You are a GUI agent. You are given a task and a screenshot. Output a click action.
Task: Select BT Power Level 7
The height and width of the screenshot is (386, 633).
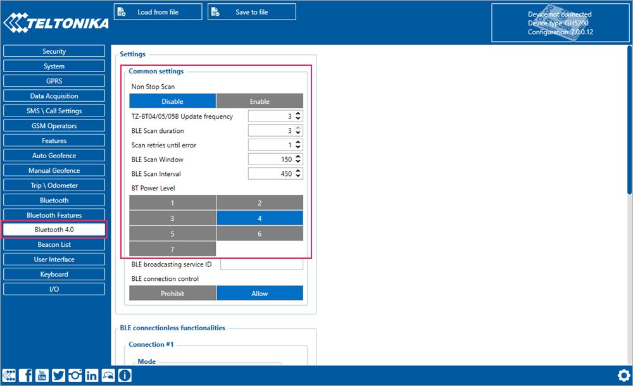point(173,249)
